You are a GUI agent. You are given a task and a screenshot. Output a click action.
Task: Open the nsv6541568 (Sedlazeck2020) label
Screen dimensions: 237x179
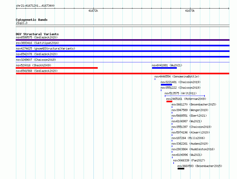click(x=37, y=71)
